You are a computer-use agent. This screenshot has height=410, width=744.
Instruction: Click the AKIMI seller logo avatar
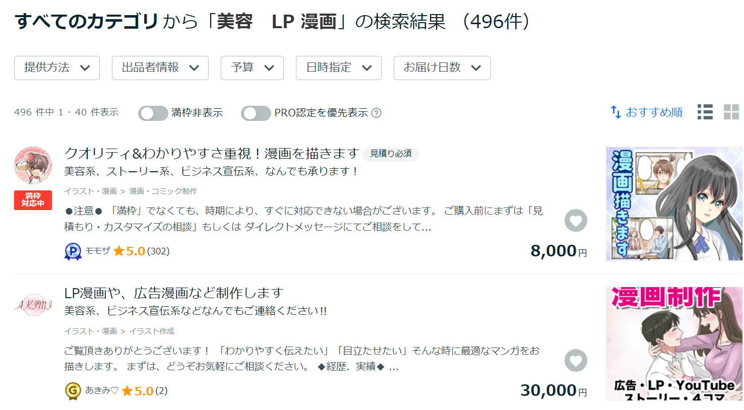[x=33, y=305]
